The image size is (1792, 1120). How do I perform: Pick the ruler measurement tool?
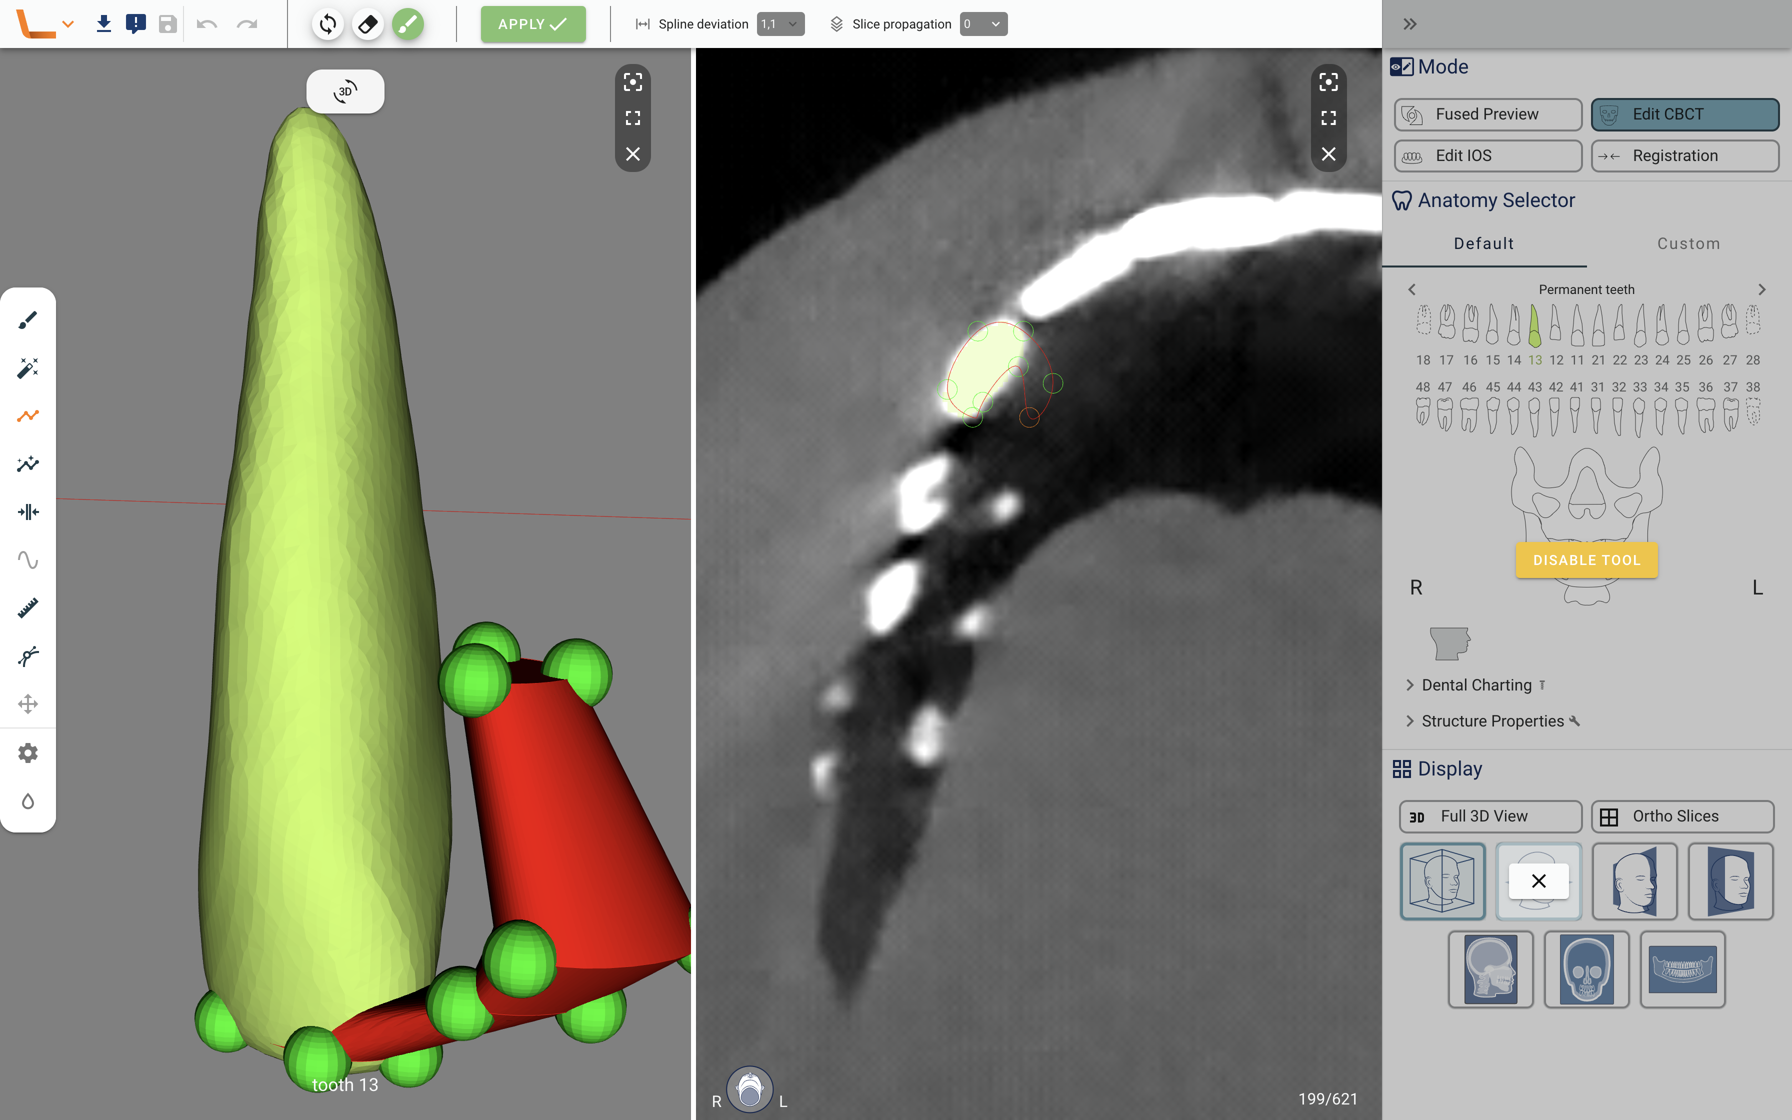pos(27,608)
